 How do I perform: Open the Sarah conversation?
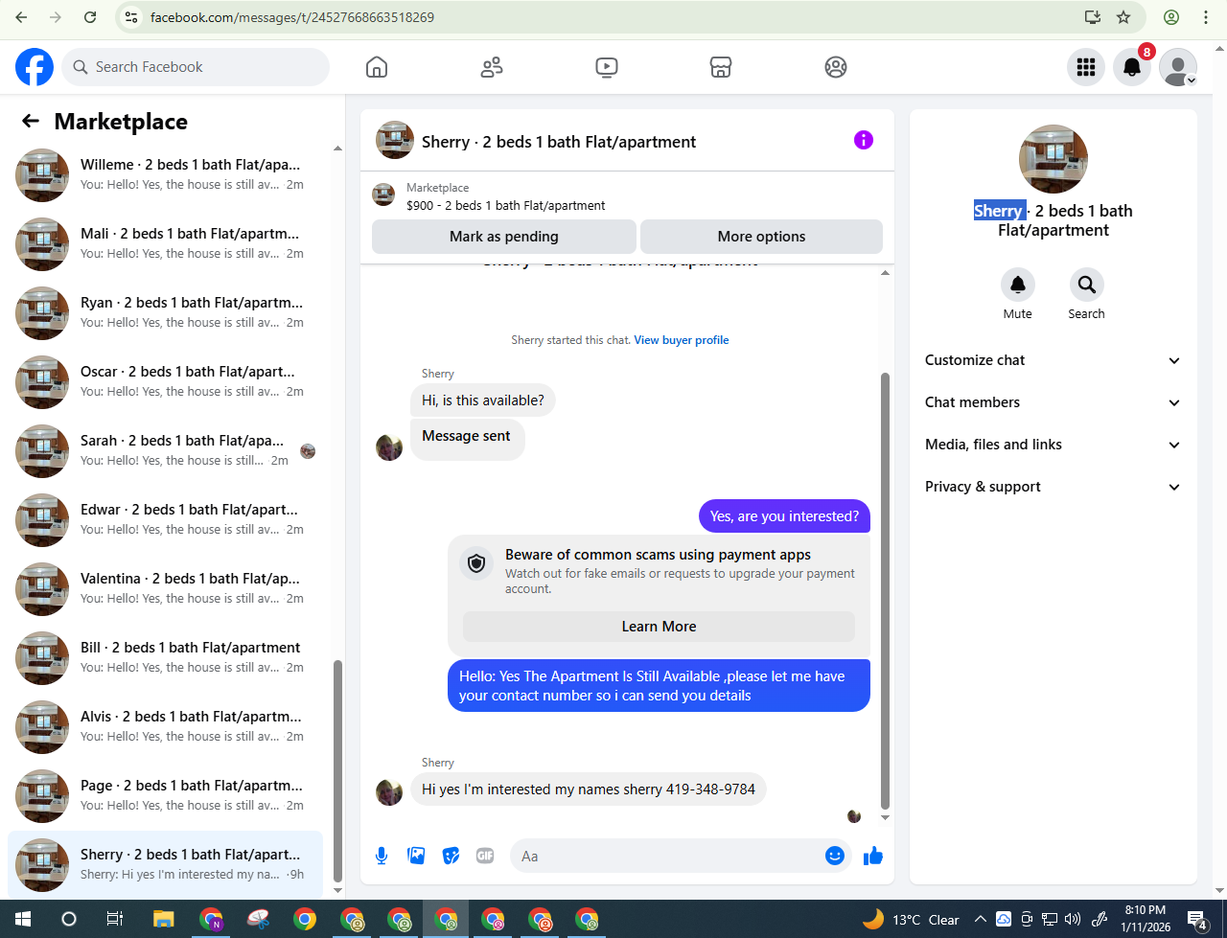(165, 451)
